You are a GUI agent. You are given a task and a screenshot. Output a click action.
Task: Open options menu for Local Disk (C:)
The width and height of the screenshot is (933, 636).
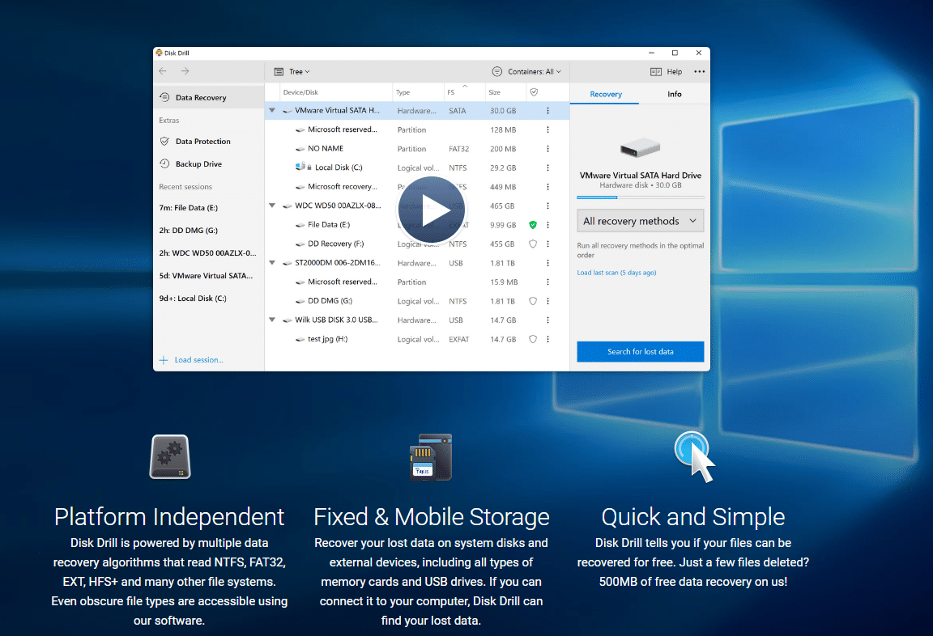[x=548, y=167]
